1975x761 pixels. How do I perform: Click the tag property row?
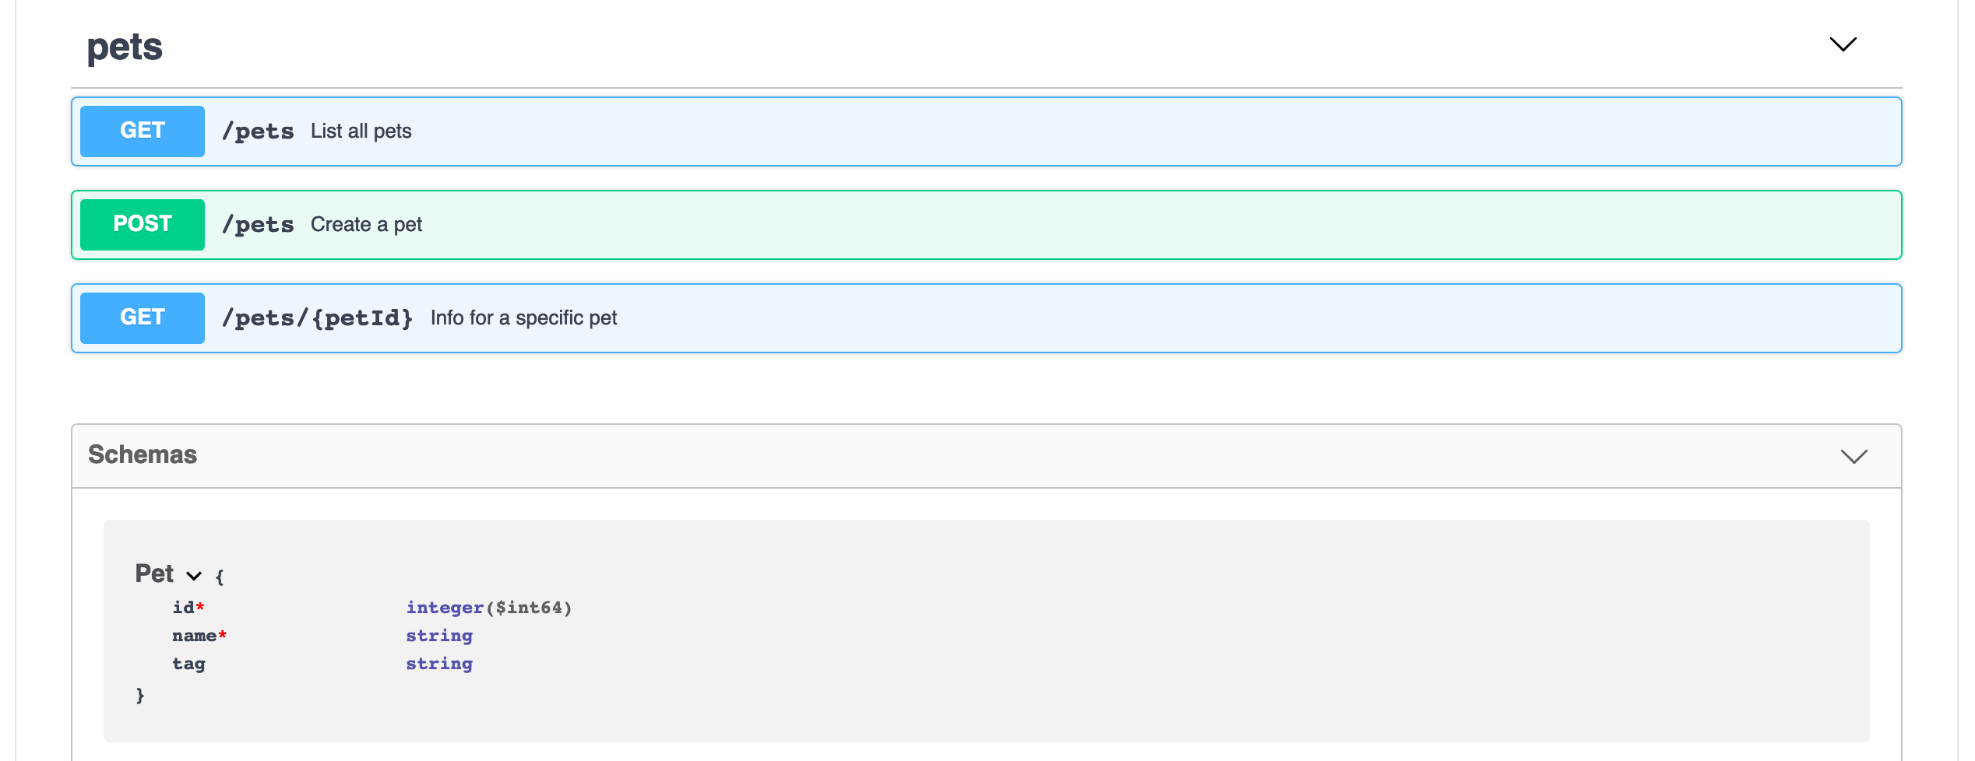(189, 664)
